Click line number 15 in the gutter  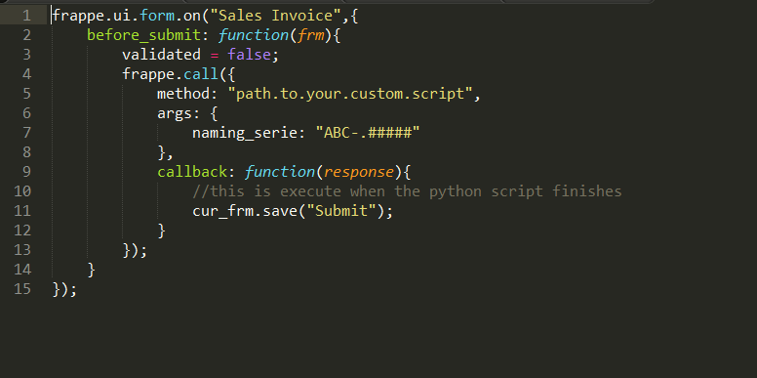coord(22,289)
